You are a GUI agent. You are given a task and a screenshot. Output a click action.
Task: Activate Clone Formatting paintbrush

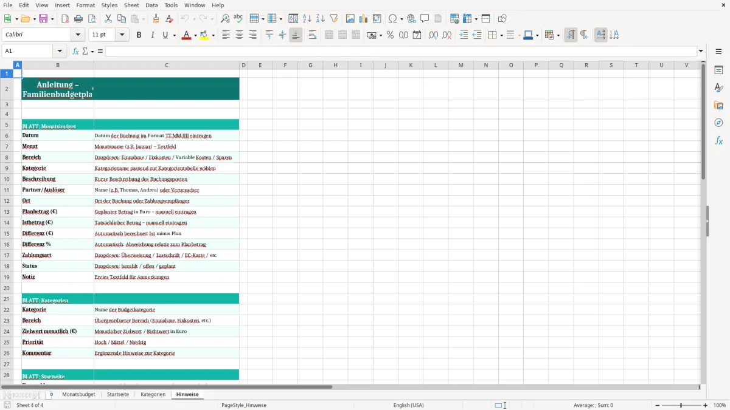pyautogui.click(x=156, y=19)
